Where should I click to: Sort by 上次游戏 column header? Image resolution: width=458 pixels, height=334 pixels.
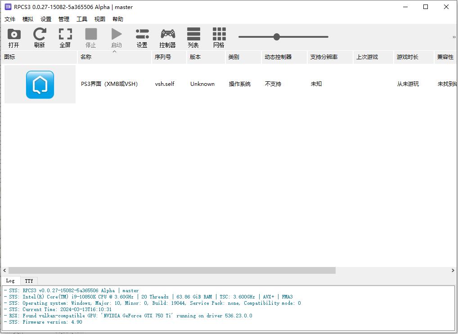click(373, 57)
